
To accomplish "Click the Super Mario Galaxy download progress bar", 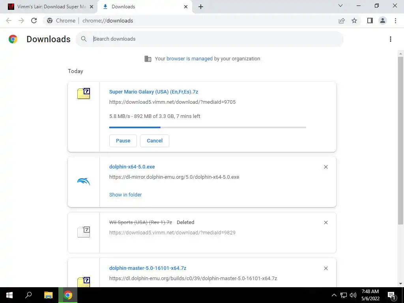I will [x=208, y=127].
